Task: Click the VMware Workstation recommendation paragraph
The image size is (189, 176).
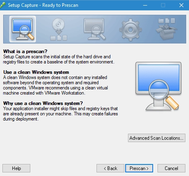Action: pos(55,85)
